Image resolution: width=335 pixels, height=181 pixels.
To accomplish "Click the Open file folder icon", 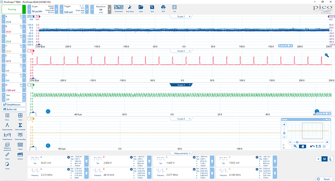I will 141,9.
